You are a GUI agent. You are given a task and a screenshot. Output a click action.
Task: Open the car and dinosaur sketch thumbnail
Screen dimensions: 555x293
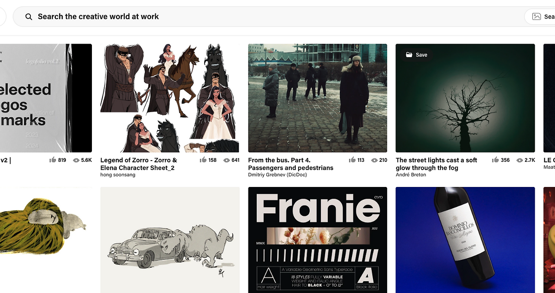pos(170,240)
